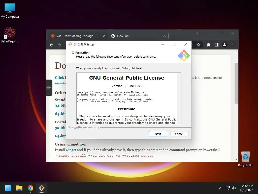Click Chrome page scroll-up arrow
The image size is (258, 194).
coord(236,52)
